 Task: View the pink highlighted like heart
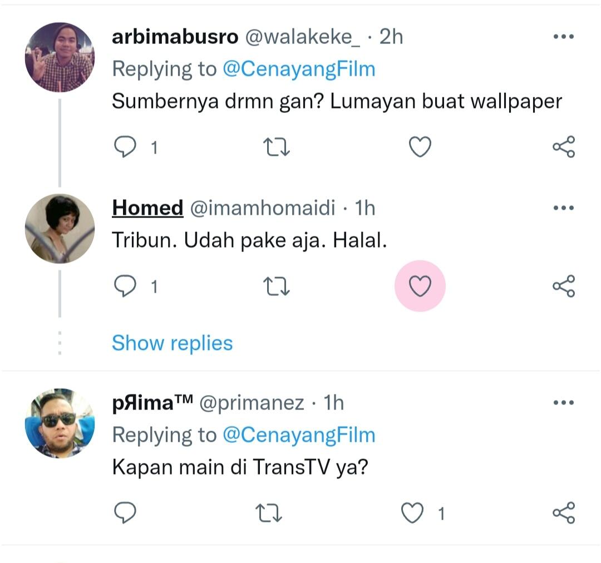tap(420, 287)
